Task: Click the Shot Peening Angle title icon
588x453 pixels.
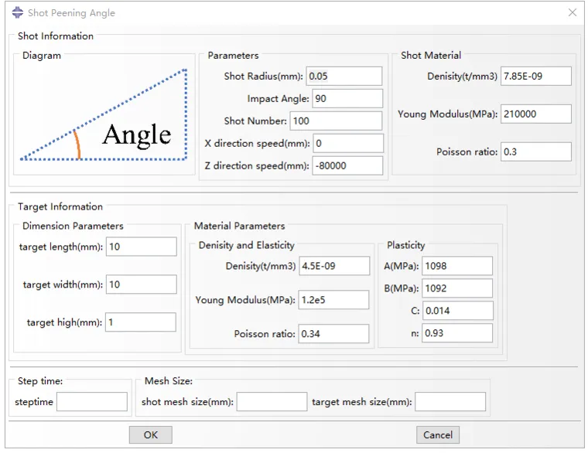Action: (17, 12)
